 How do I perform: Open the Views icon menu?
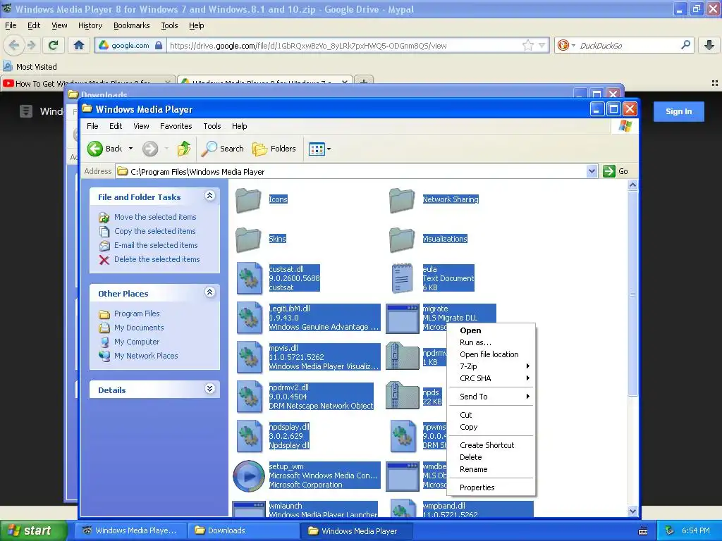coord(319,149)
